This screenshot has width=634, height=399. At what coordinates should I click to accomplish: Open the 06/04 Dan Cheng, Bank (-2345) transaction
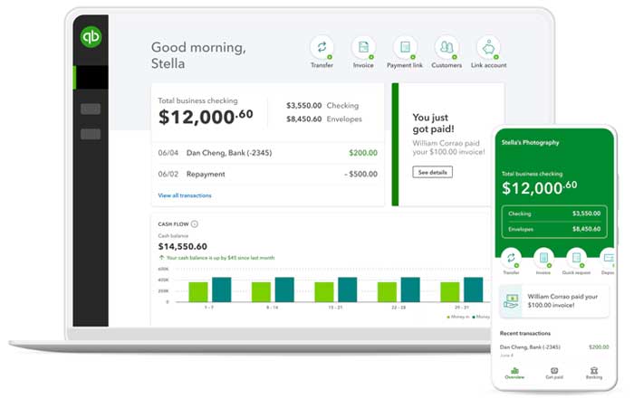click(x=268, y=153)
